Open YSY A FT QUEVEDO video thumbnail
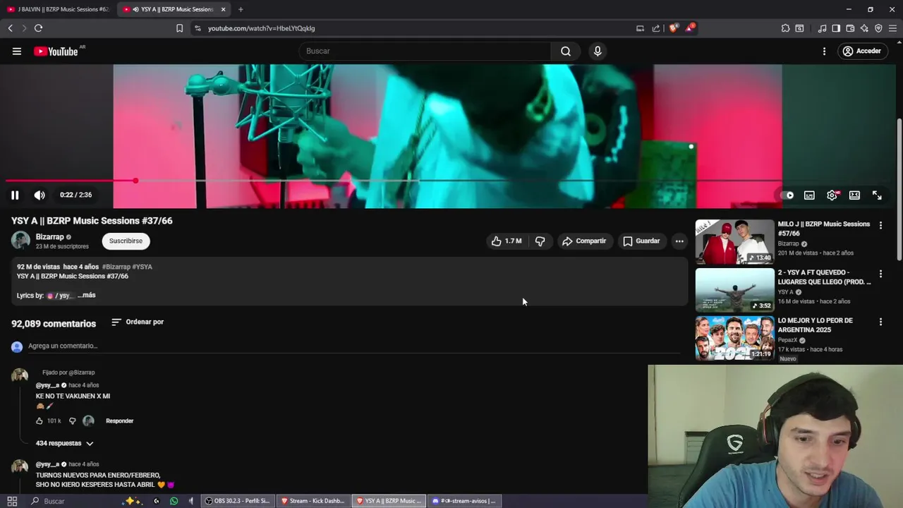The image size is (903, 508). pos(734,290)
